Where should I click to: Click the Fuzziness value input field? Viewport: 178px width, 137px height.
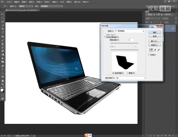(x=131, y=40)
